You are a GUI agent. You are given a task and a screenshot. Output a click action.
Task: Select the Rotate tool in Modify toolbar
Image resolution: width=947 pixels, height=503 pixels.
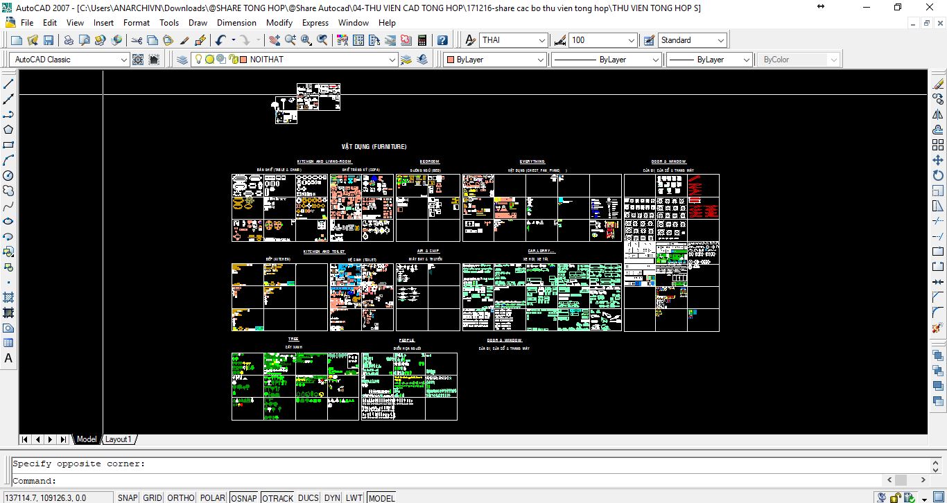[x=938, y=175]
